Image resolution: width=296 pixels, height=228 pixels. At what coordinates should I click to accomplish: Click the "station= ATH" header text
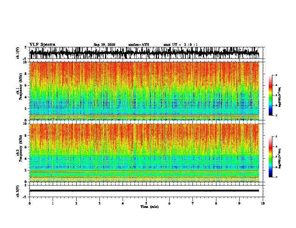point(139,45)
